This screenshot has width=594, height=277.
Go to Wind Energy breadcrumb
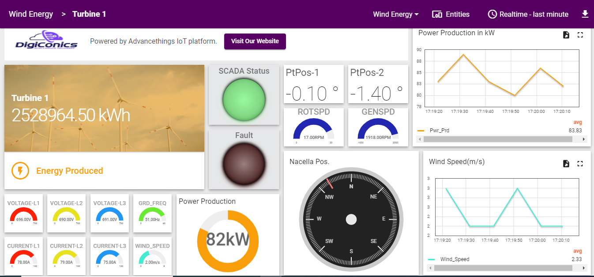tap(31, 14)
